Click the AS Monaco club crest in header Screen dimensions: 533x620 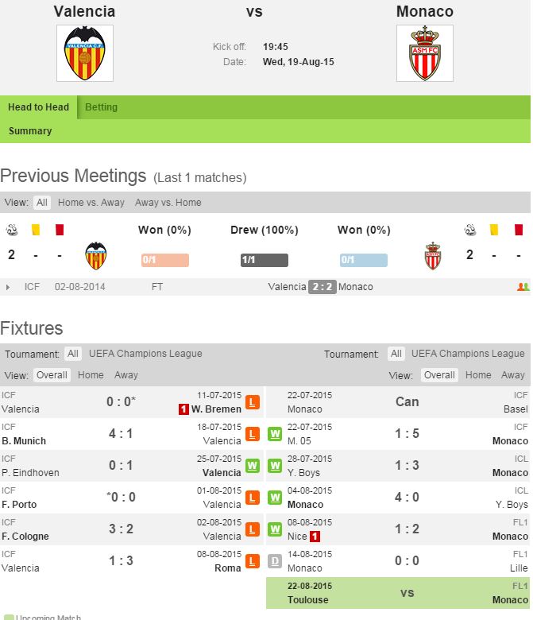coord(424,53)
